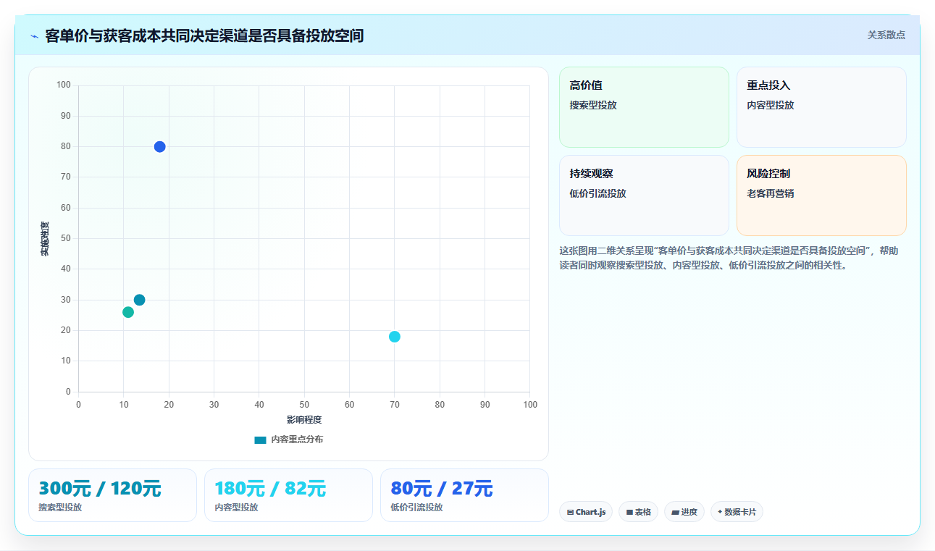
Task: Click the y-axis tick value 100
Action: click(64, 85)
